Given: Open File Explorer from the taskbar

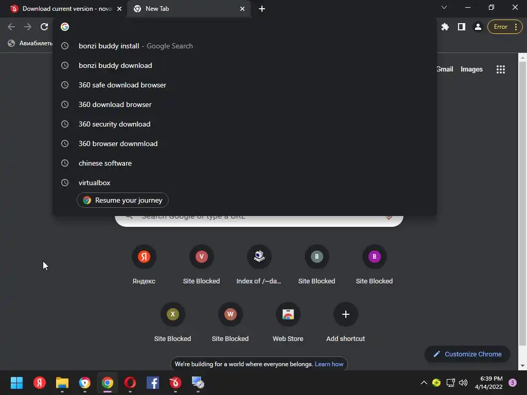Looking at the screenshot, I should tap(62, 383).
